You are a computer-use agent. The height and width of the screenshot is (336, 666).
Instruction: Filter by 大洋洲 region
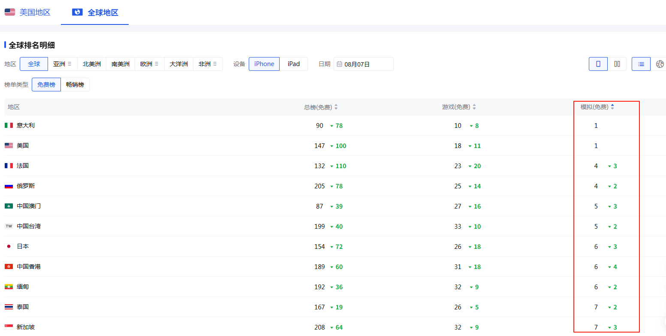pos(179,64)
